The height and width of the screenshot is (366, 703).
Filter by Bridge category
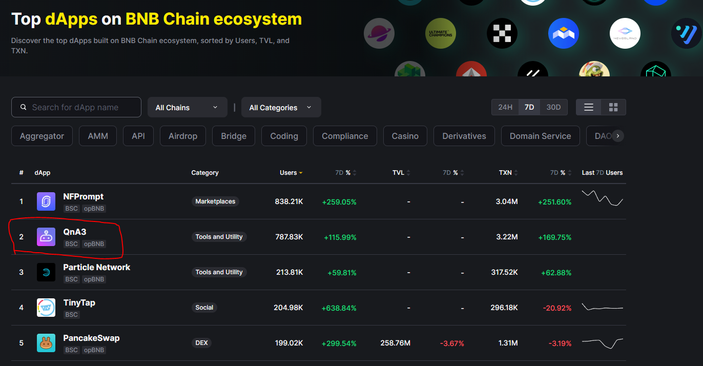[x=234, y=136]
